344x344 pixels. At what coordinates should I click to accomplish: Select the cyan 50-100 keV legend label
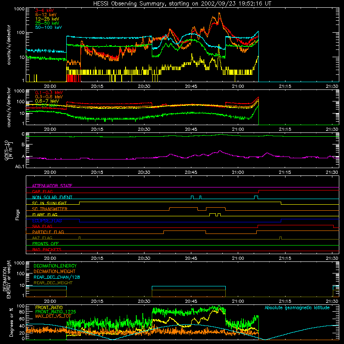[x=49, y=27]
